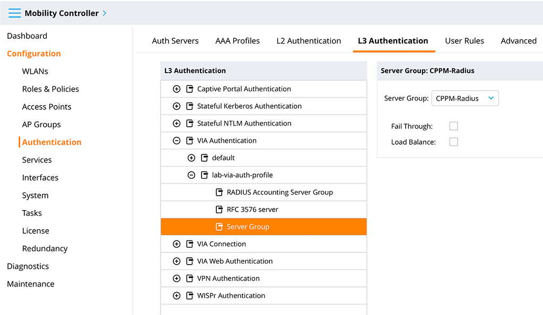Click the lab-via-auth-profile document icon
Screen dimensions: 543x315
click(205, 175)
